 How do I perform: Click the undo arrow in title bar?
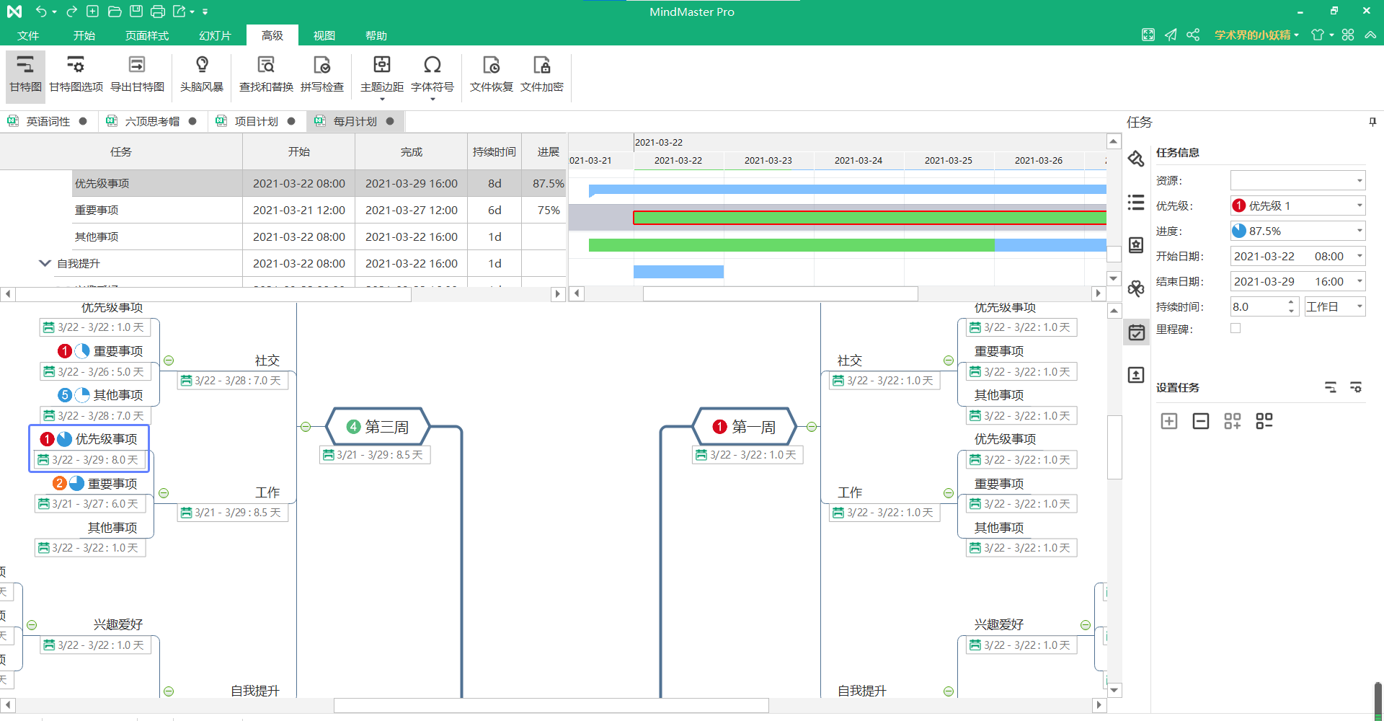point(42,12)
